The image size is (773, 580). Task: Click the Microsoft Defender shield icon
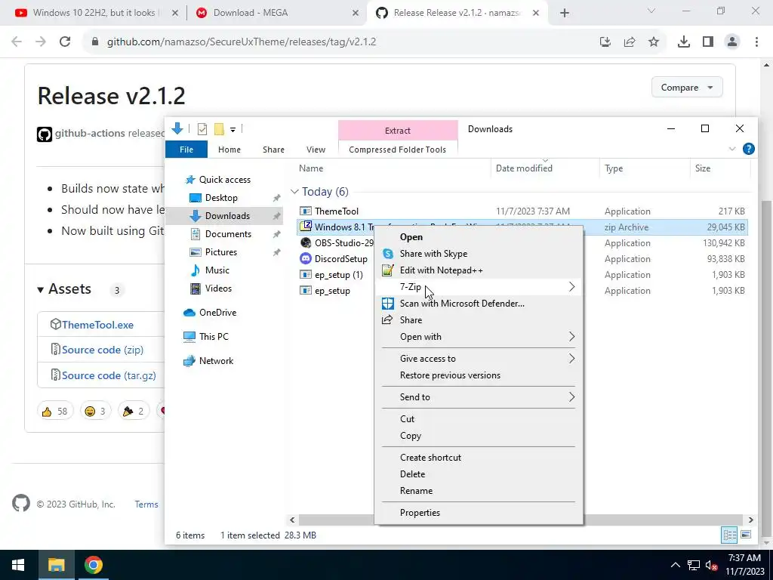click(388, 304)
